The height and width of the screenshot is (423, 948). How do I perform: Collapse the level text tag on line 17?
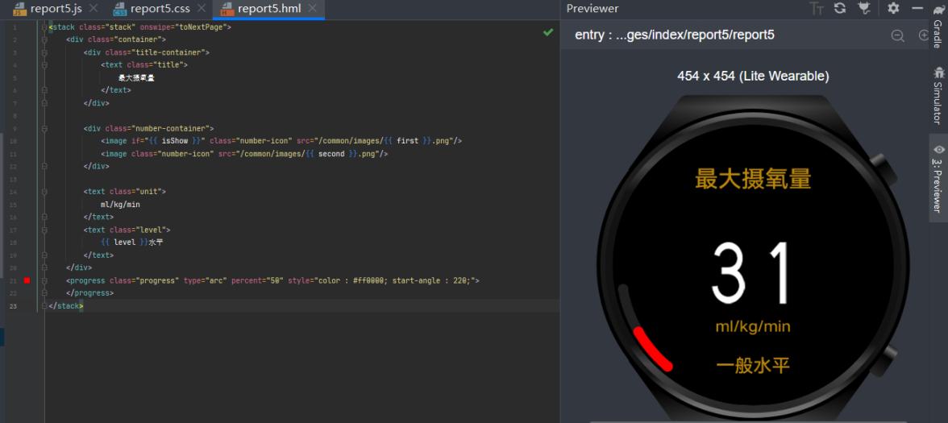(x=44, y=230)
